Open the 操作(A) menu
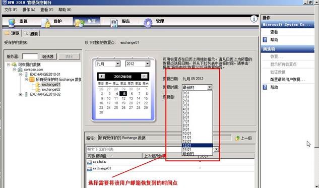The width and height of the screenshot is (319, 188). [29, 10]
